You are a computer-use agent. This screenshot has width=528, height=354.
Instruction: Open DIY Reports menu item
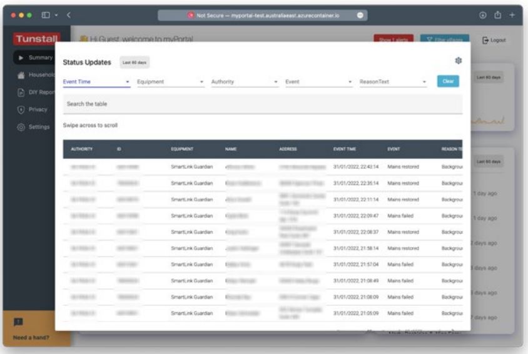[x=36, y=92]
